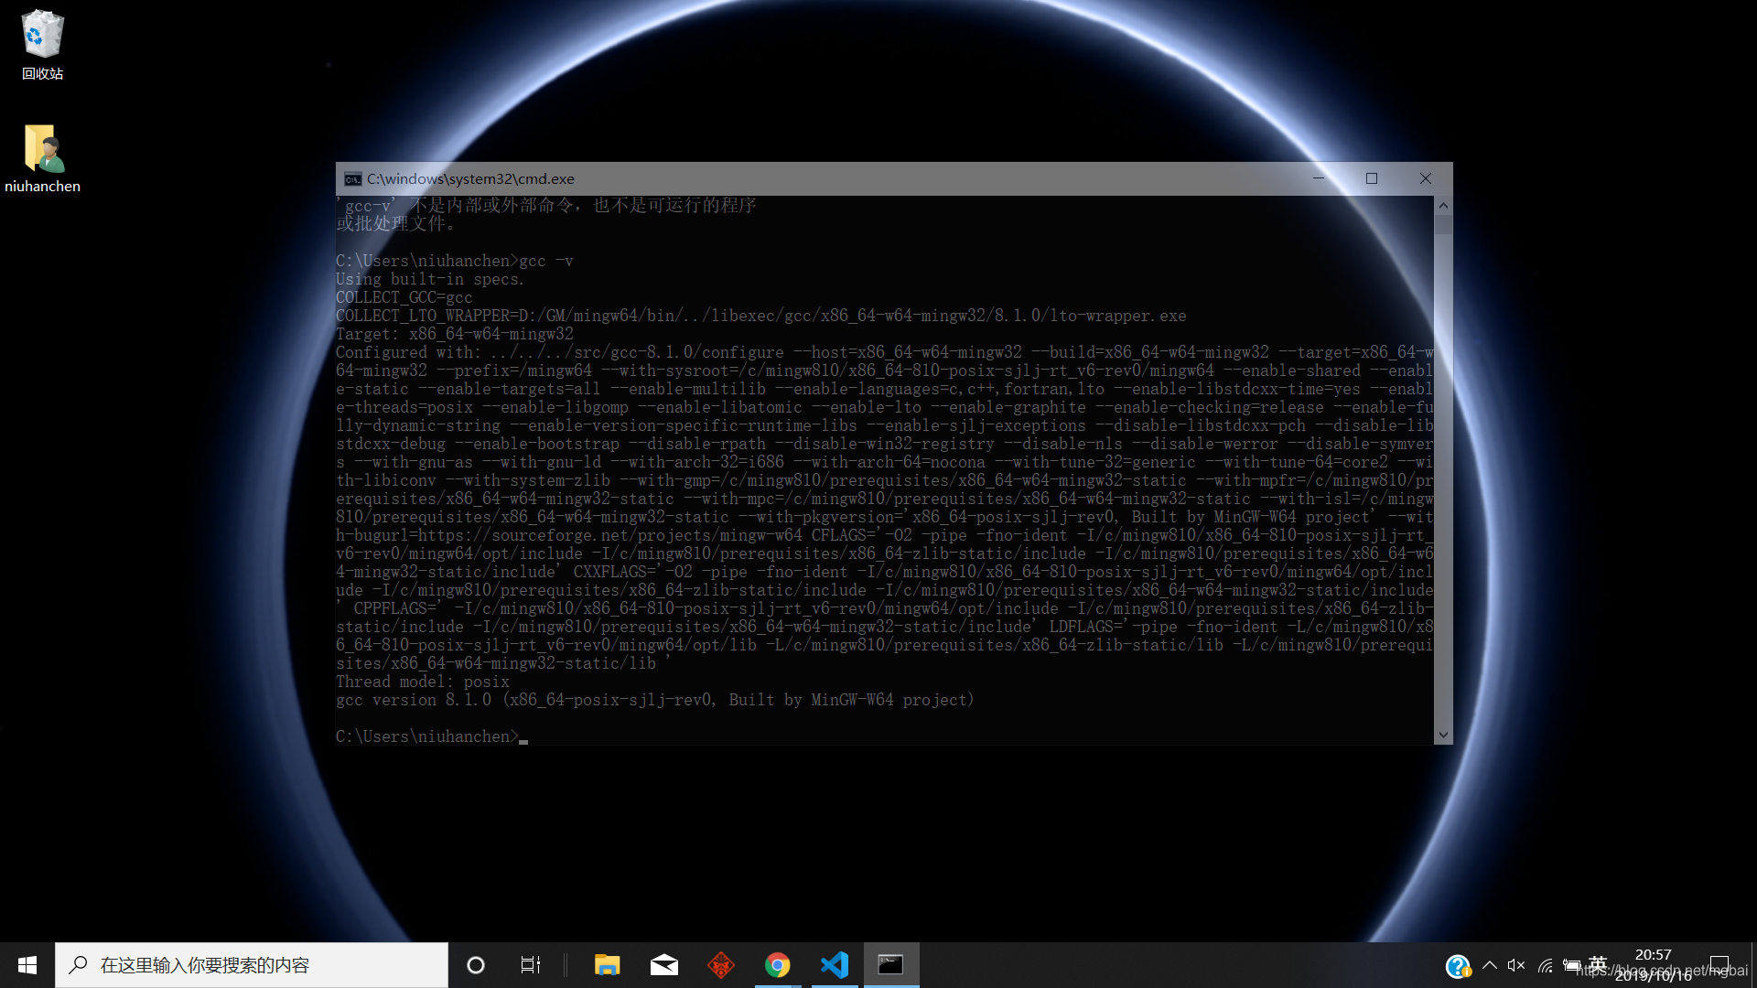Click the battery status icon
This screenshot has width=1757, height=988.
1572,965
